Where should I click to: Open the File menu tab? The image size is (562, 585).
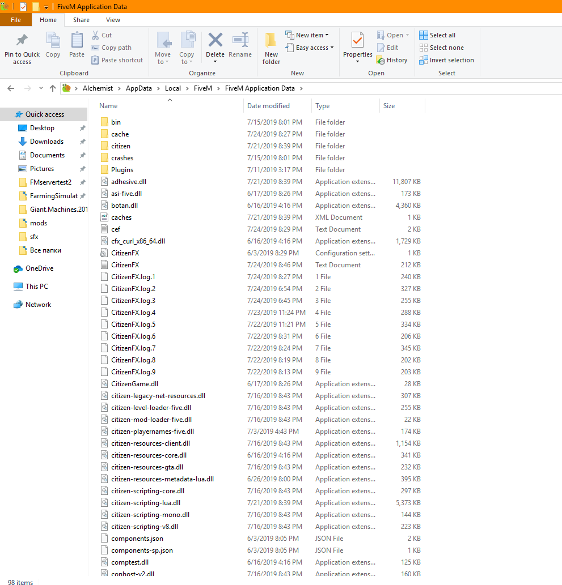click(x=16, y=20)
